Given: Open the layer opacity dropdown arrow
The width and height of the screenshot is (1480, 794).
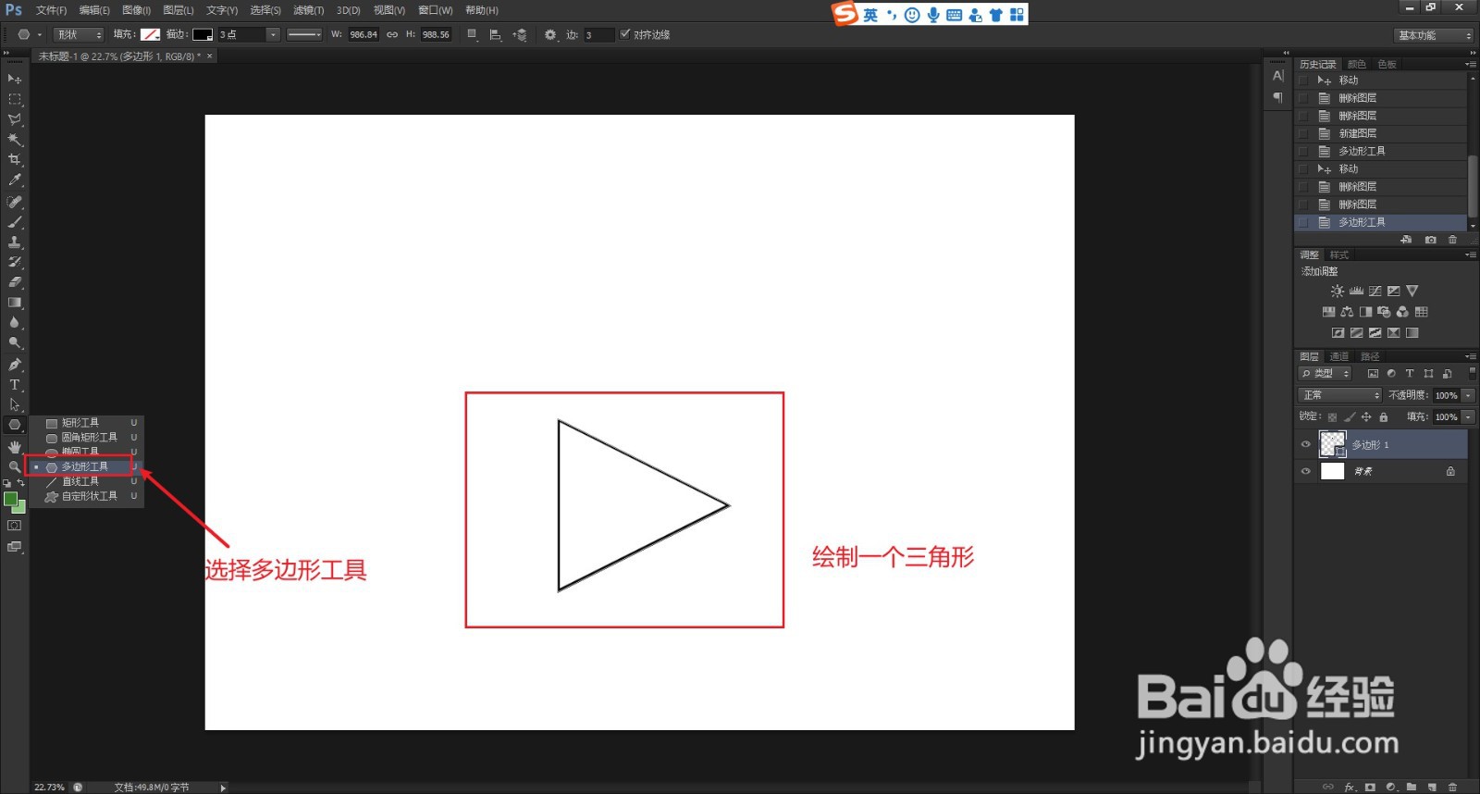Looking at the screenshot, I should [1468, 395].
